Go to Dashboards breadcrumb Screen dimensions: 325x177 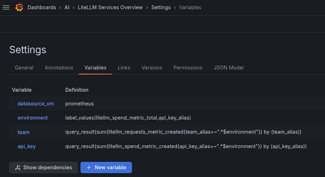tap(42, 7)
